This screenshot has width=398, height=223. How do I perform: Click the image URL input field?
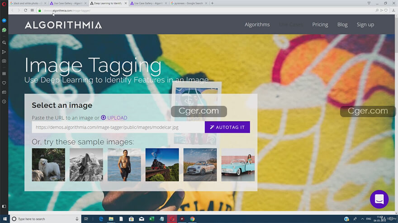[x=118, y=127]
